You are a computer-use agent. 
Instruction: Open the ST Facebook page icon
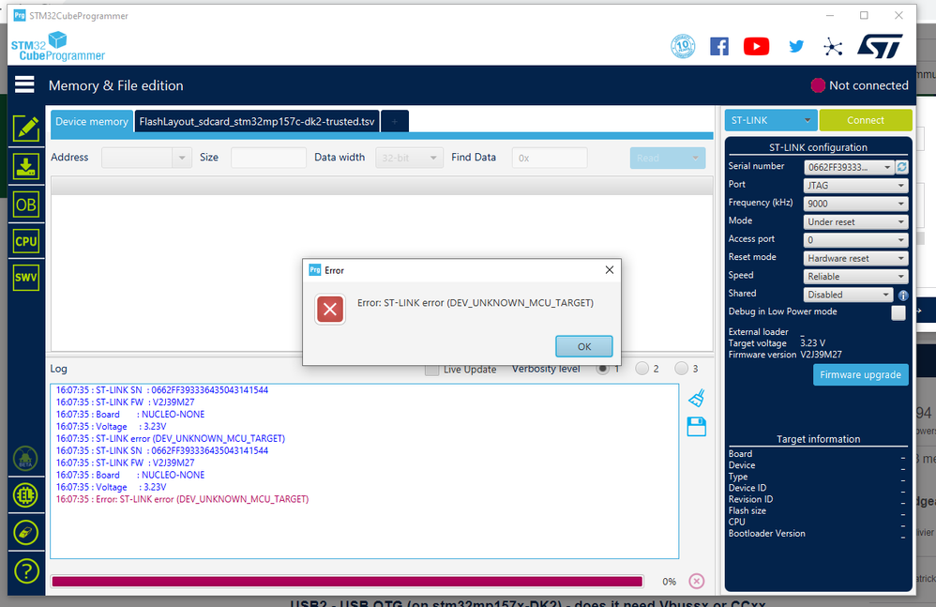pyautogui.click(x=719, y=47)
